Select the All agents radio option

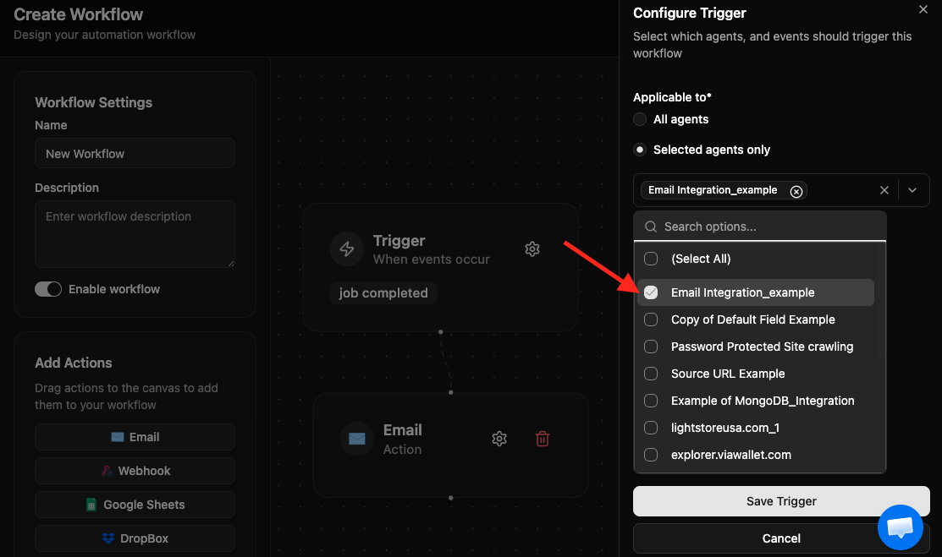(x=640, y=119)
